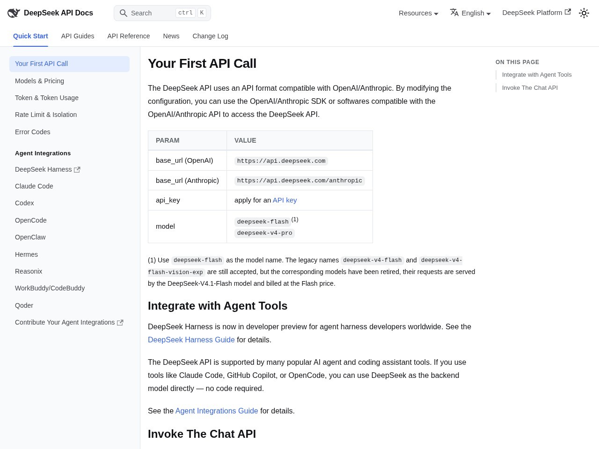Screen dimensions: 599x449
Task: Open the Resources dropdown
Action: tap(418, 13)
